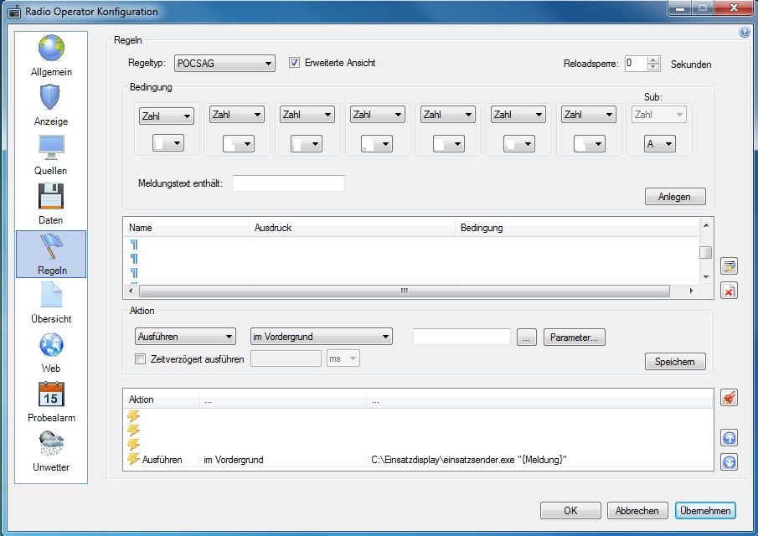Open the Allgemein globe section
758x536 pixels.
[51, 55]
